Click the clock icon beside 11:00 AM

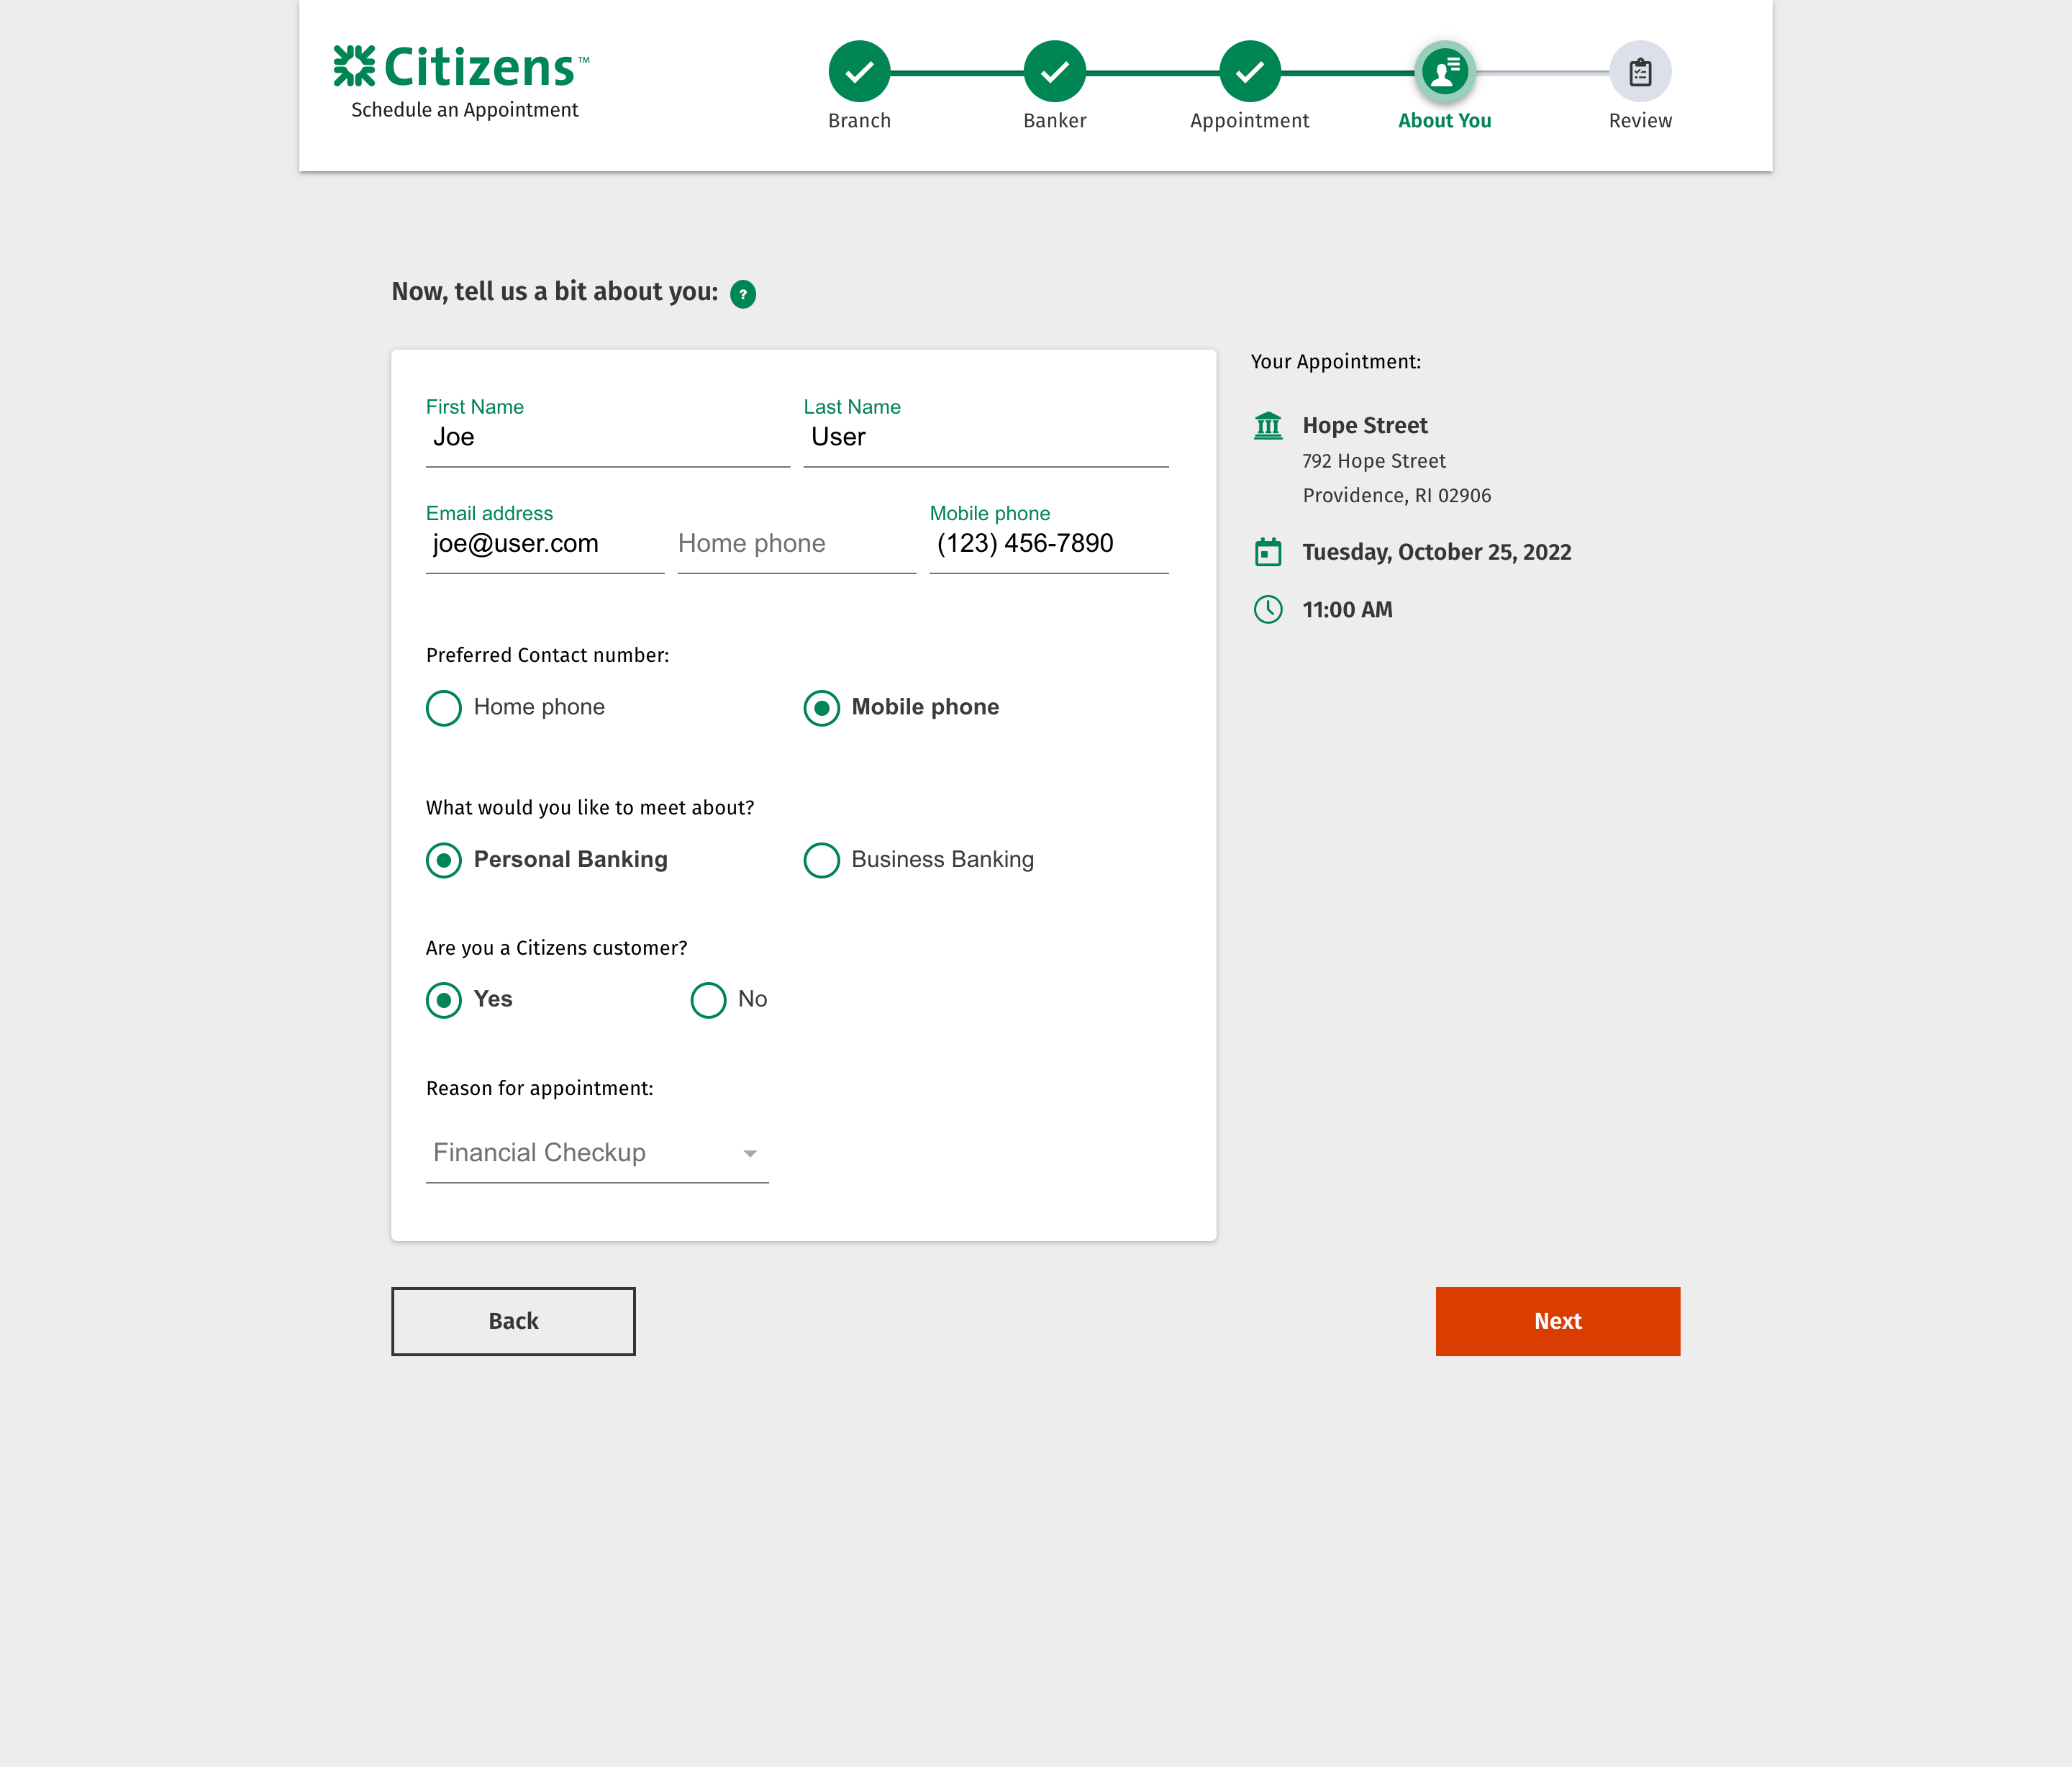[1267, 609]
